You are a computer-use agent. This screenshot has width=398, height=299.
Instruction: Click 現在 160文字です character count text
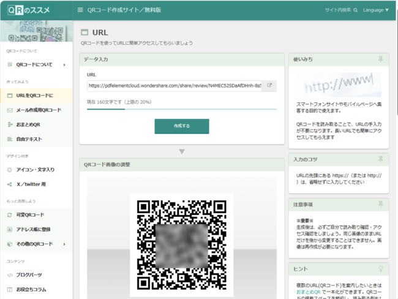pos(119,102)
